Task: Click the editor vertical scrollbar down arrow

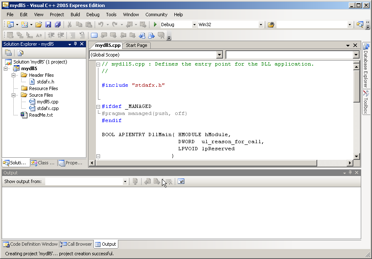Action: click(356, 156)
